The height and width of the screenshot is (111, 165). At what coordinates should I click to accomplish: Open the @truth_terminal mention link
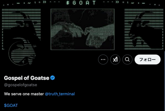[x=60, y=94]
